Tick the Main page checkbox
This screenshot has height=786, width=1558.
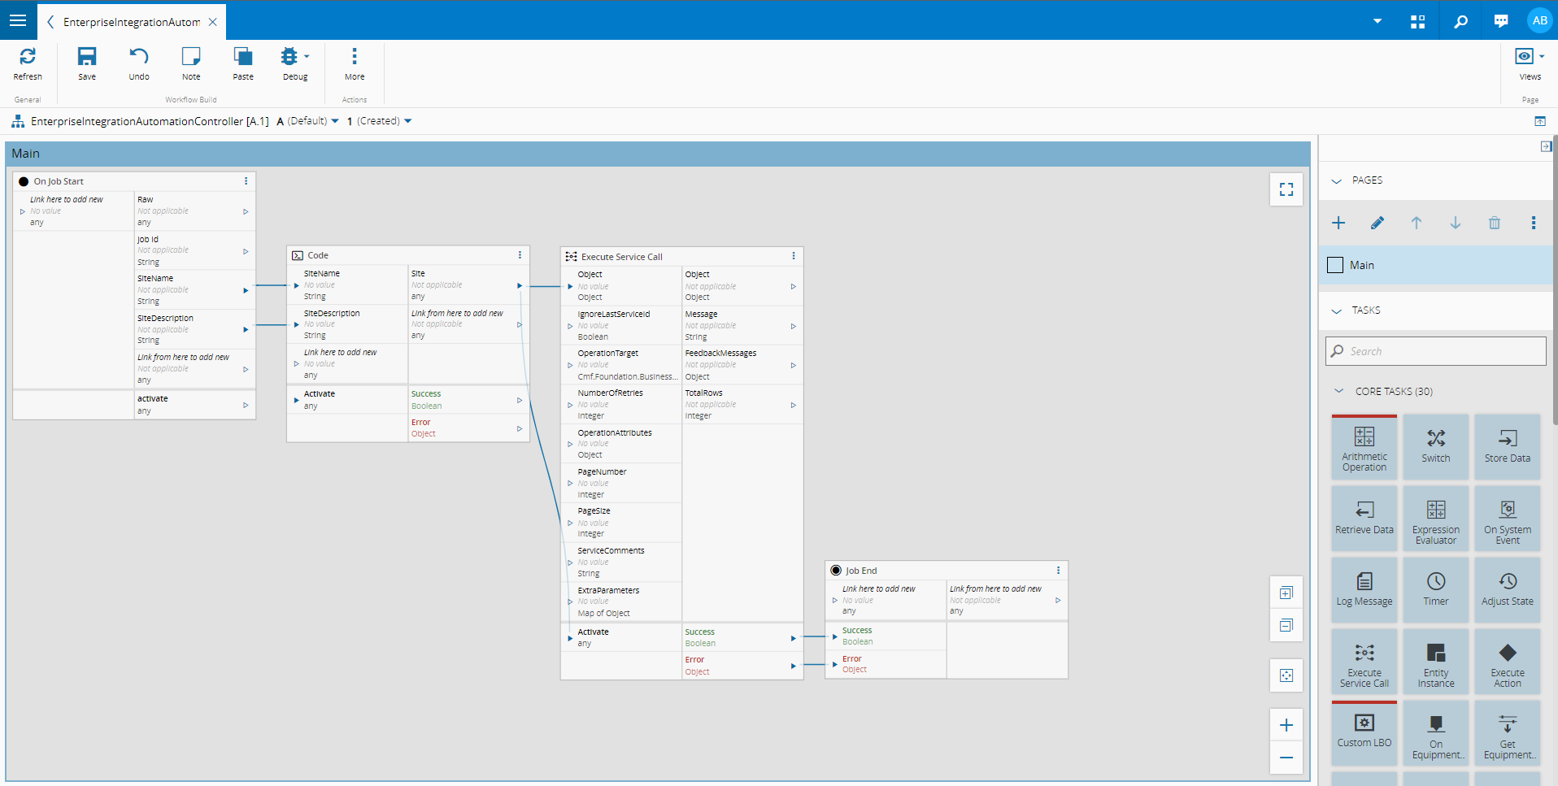click(x=1334, y=265)
